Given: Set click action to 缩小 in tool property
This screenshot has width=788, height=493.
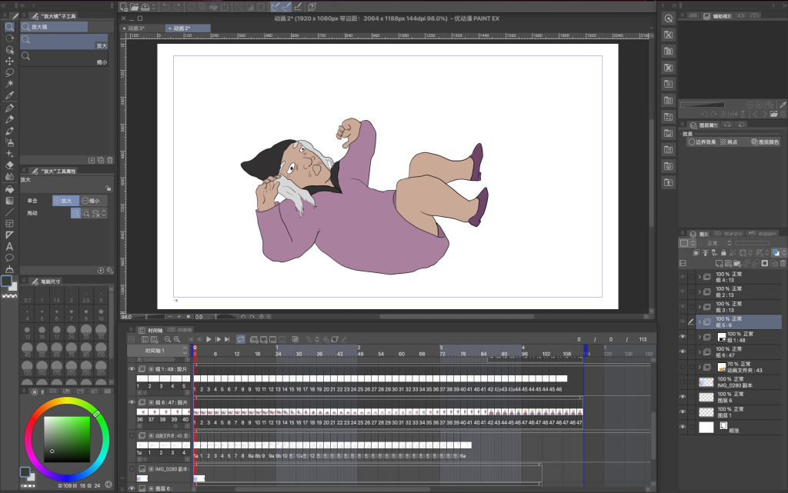Looking at the screenshot, I should (x=93, y=200).
